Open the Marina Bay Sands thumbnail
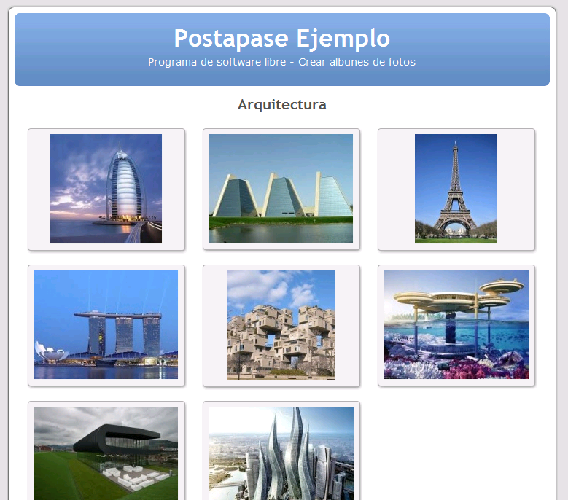This screenshot has height=500, width=568. click(x=106, y=325)
